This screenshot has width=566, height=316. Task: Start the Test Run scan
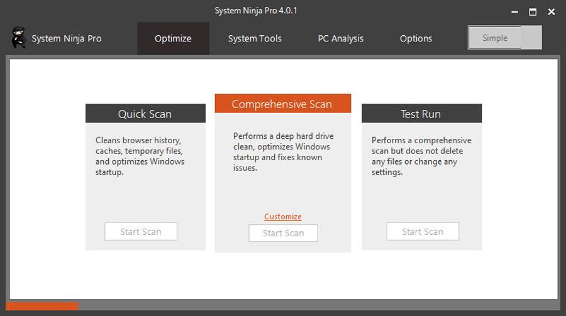pos(423,232)
